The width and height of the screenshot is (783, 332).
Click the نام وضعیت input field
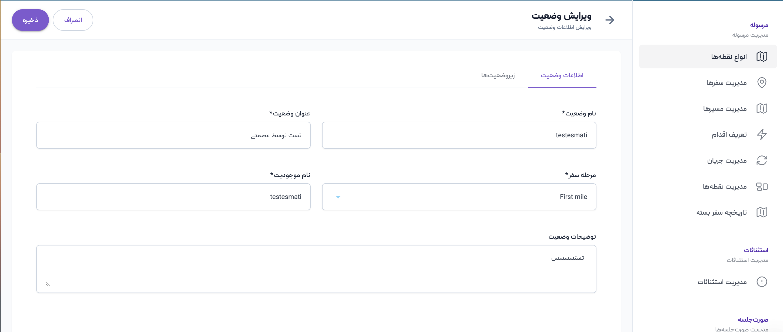[459, 135]
